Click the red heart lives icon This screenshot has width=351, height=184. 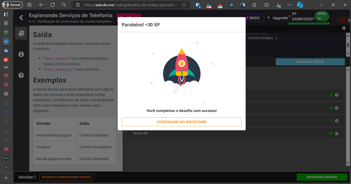pyautogui.click(x=343, y=20)
